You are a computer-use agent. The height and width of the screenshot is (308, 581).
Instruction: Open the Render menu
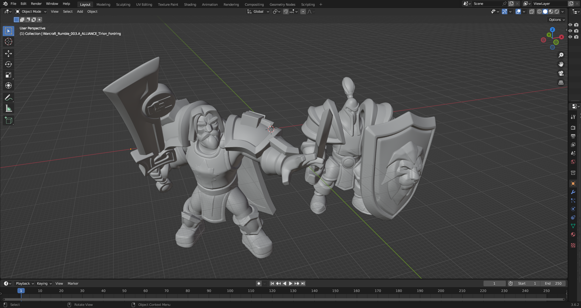(36, 4)
